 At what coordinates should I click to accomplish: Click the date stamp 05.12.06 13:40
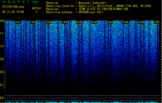click(13, 12)
